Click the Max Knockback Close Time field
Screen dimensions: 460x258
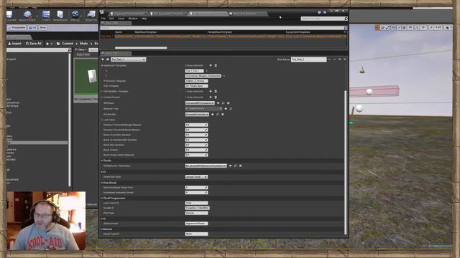pos(196,188)
